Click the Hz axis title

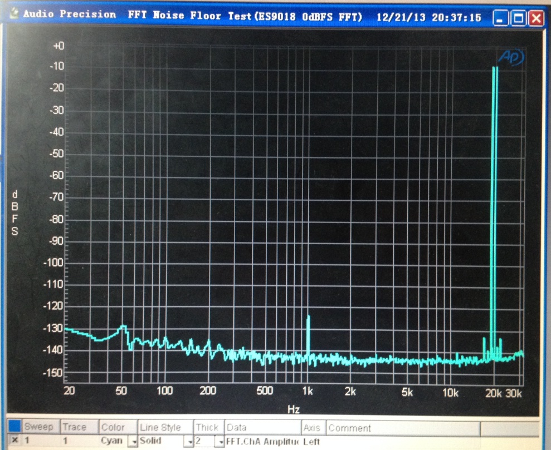294,409
